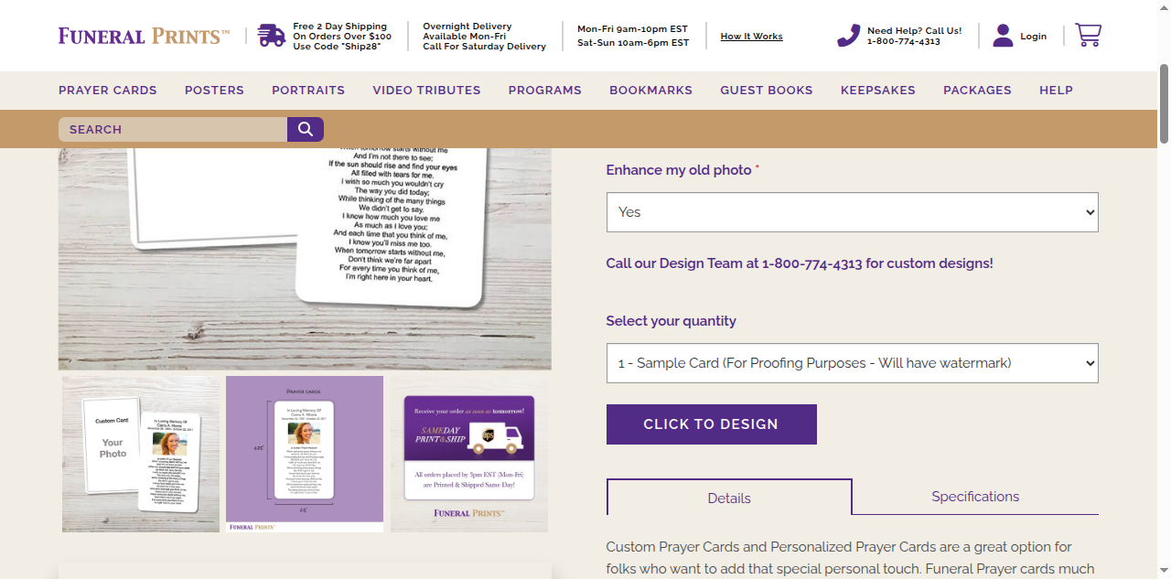The height and width of the screenshot is (579, 1171).
Task: Open the Guest Books menu
Action: point(767,90)
